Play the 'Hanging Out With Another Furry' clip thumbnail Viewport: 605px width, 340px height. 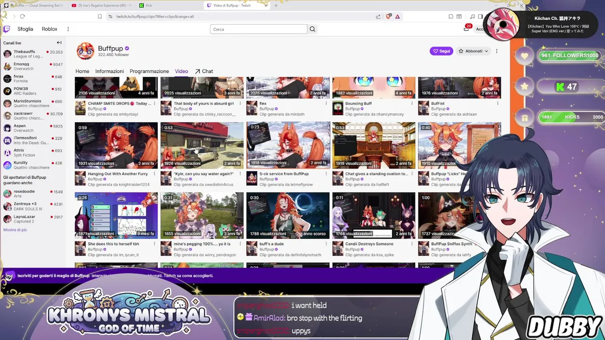coord(116,145)
